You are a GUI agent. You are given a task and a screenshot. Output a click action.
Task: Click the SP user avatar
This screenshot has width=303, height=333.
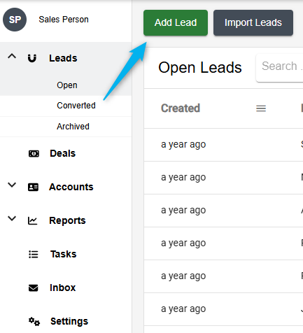(x=15, y=20)
